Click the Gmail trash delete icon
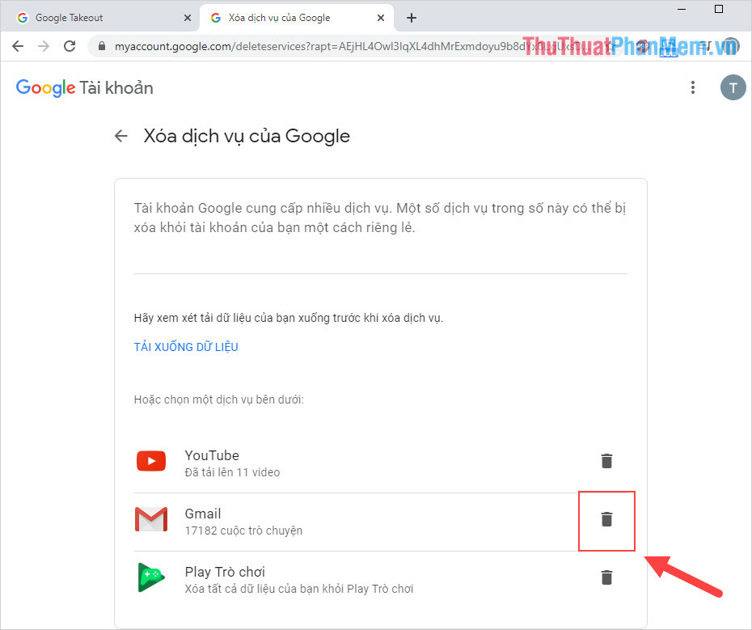The image size is (752, 630). coord(606,518)
